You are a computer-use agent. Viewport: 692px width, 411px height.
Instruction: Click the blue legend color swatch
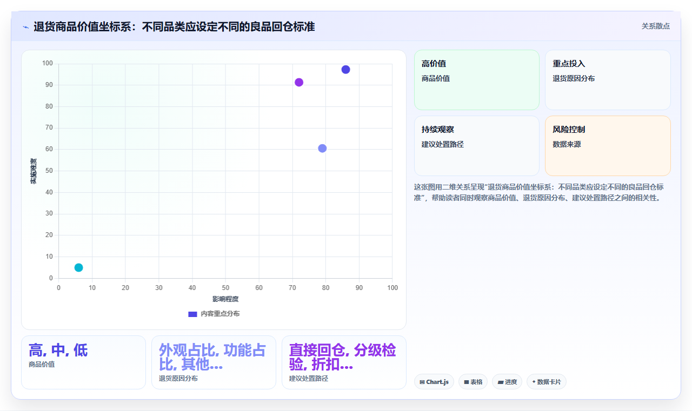[x=192, y=314]
